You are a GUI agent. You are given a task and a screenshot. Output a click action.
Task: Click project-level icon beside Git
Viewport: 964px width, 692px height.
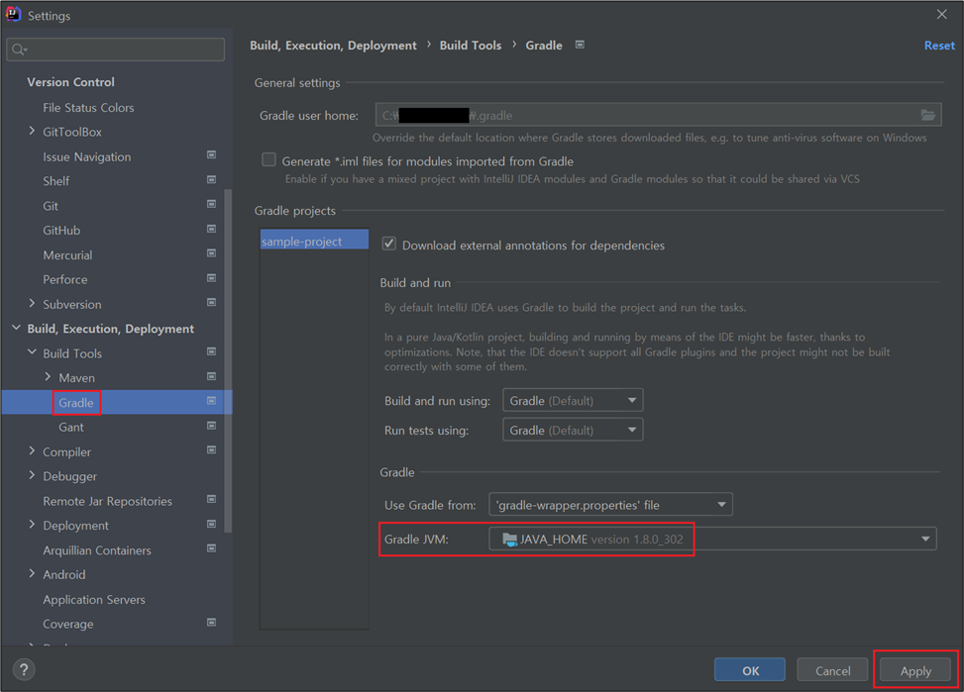click(x=211, y=204)
